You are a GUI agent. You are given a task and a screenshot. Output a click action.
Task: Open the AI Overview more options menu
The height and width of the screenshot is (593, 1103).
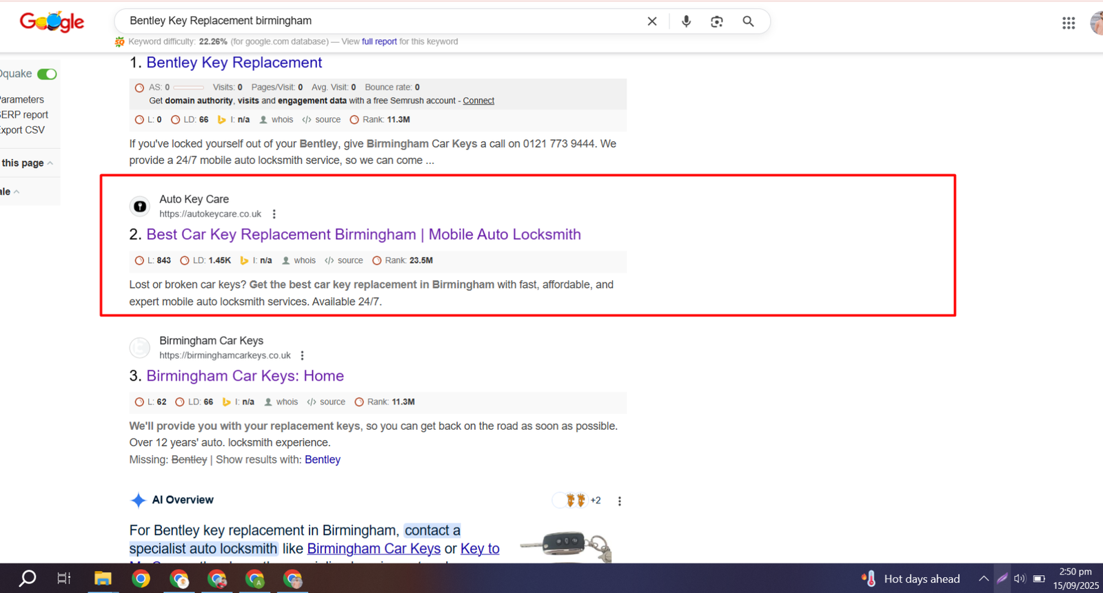tap(619, 501)
